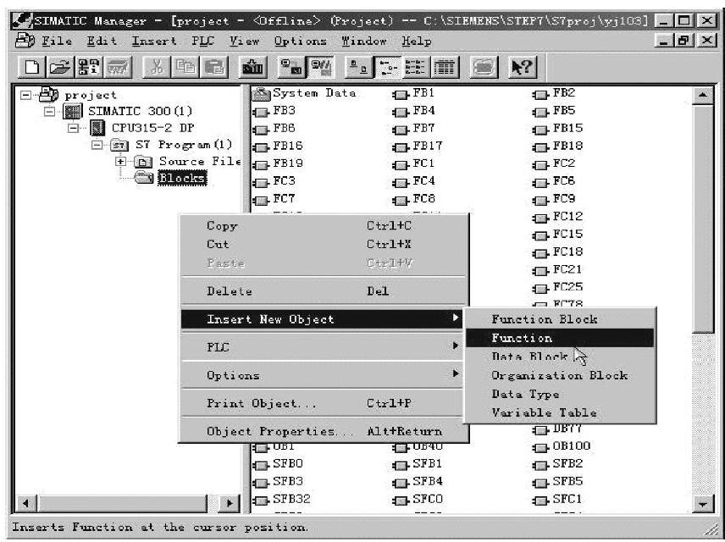Switch to Large Icons view
725x542 pixels.
(x=358, y=68)
